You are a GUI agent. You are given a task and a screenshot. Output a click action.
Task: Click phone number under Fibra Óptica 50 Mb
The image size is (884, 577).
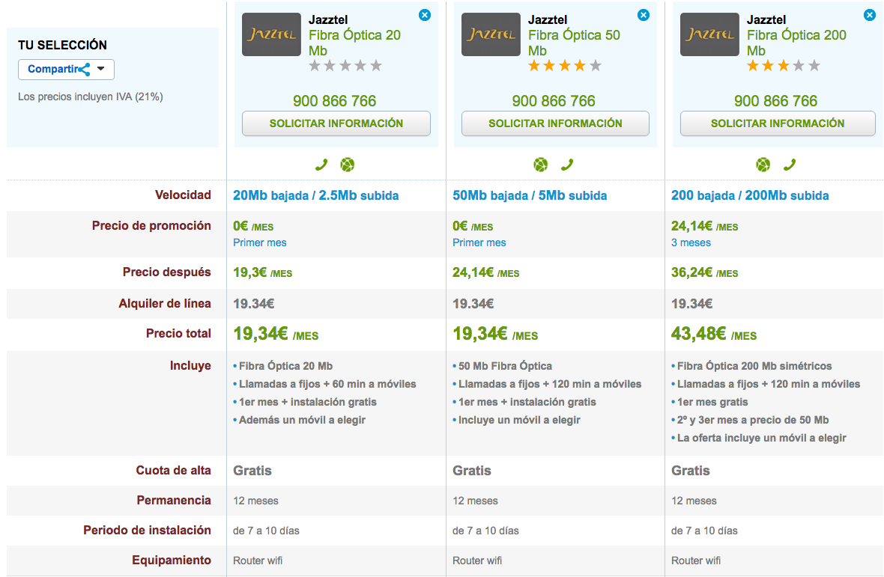554,101
